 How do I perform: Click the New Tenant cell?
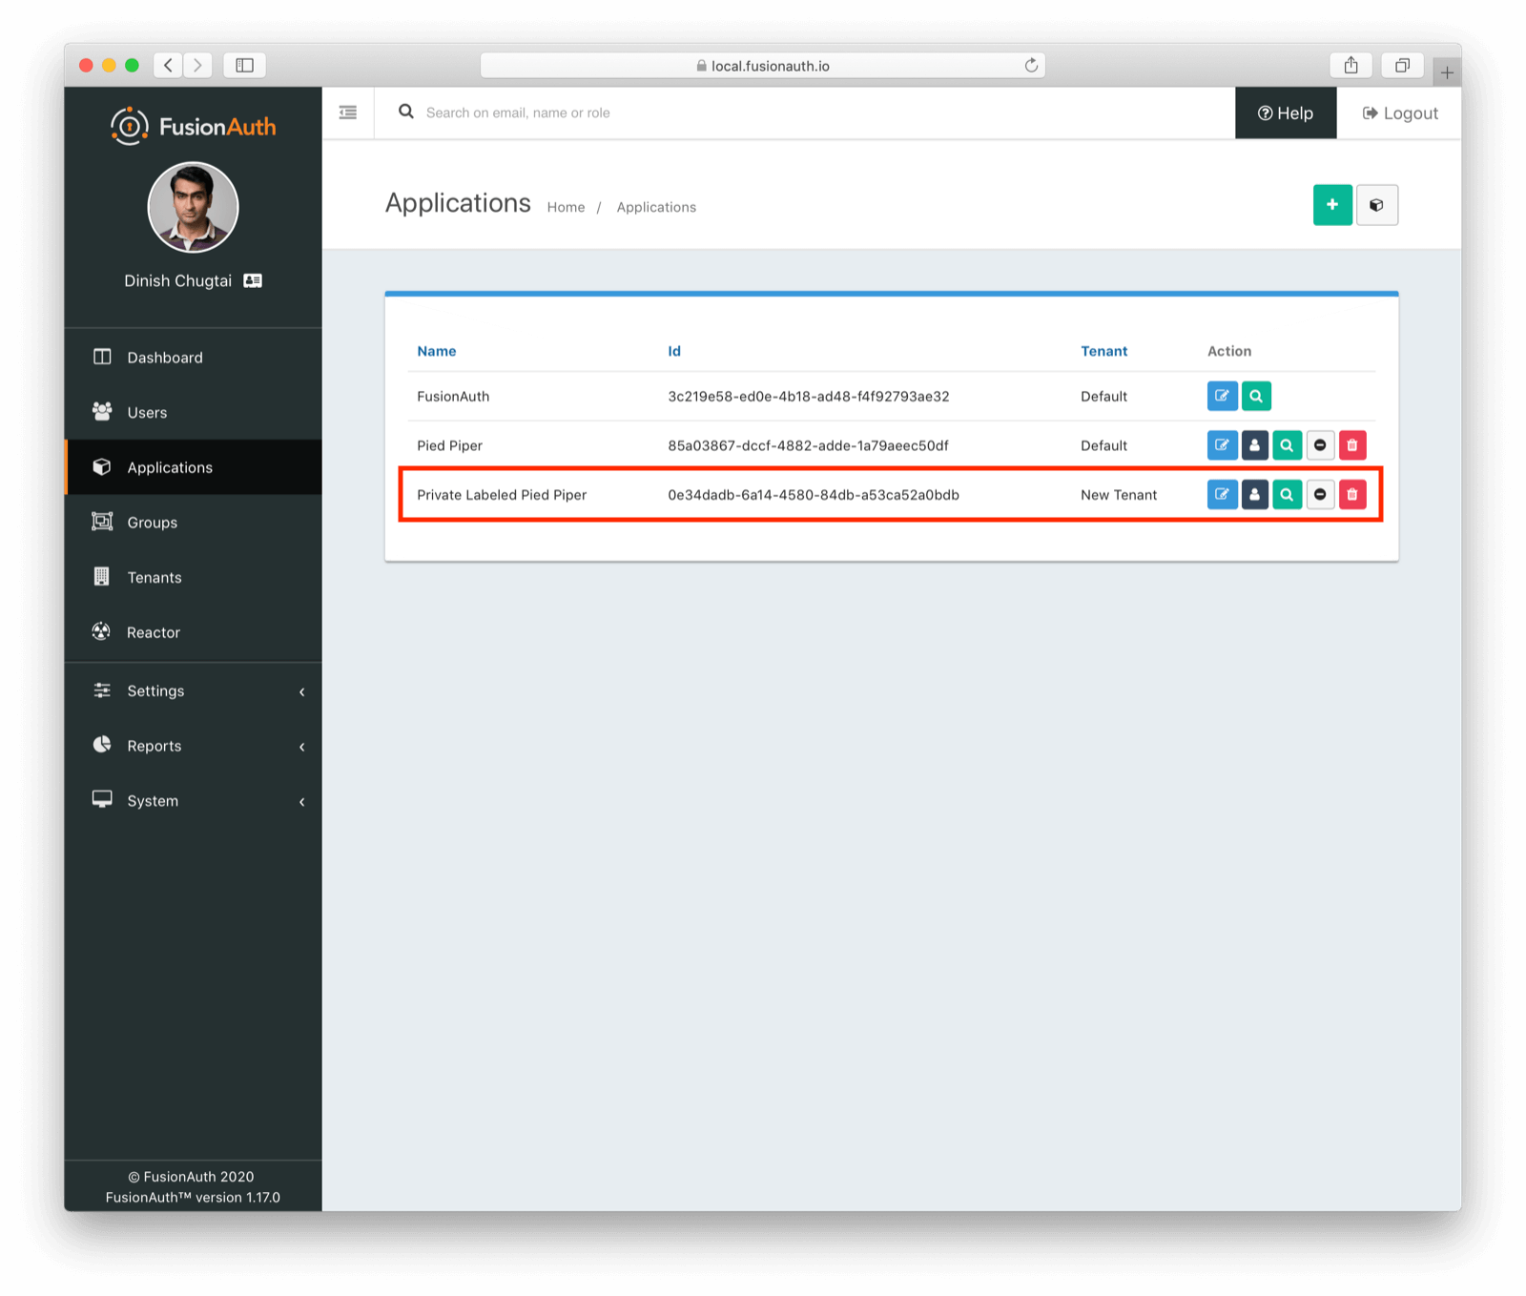pyautogui.click(x=1119, y=495)
